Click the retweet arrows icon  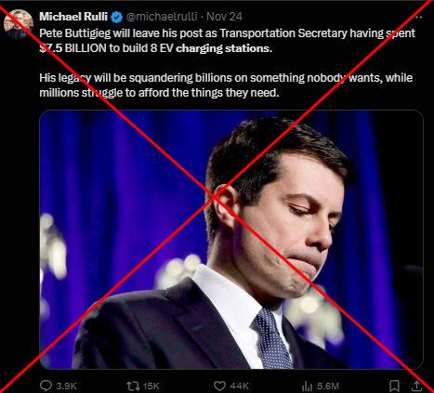(x=133, y=386)
